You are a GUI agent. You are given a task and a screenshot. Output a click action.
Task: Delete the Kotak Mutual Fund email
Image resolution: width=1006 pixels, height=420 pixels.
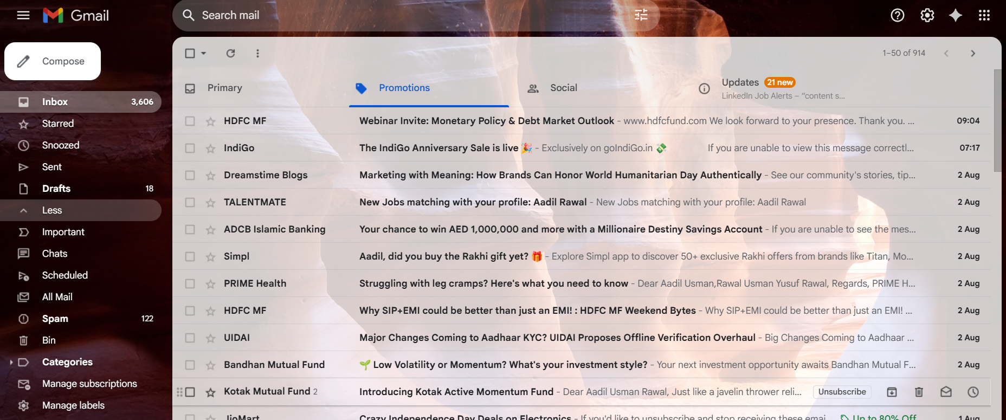[x=919, y=392]
